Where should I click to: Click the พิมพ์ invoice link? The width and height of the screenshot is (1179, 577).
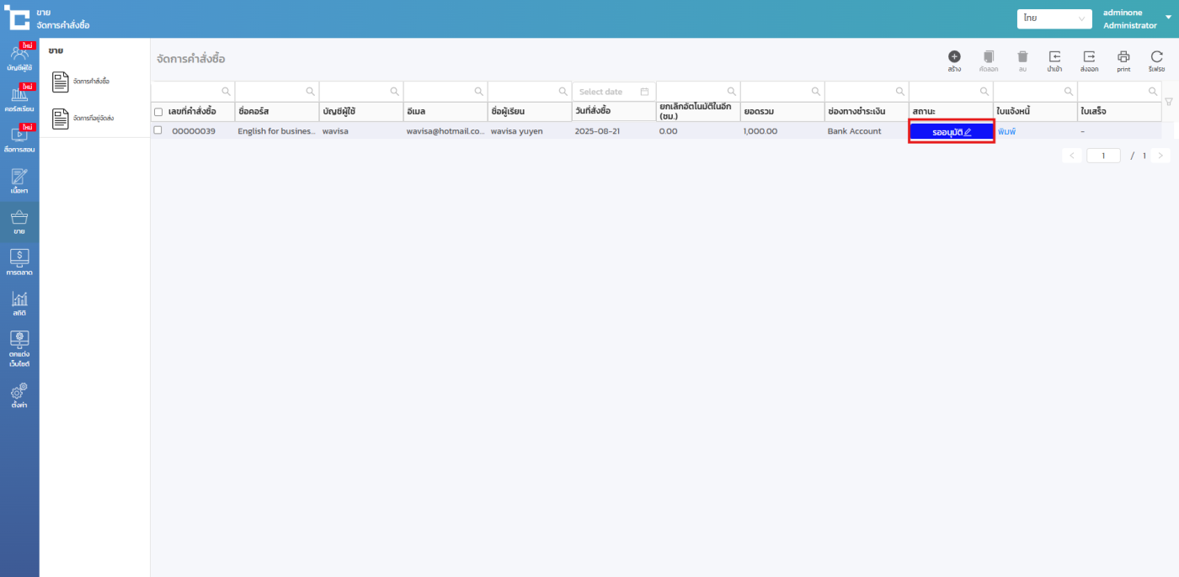click(1006, 132)
